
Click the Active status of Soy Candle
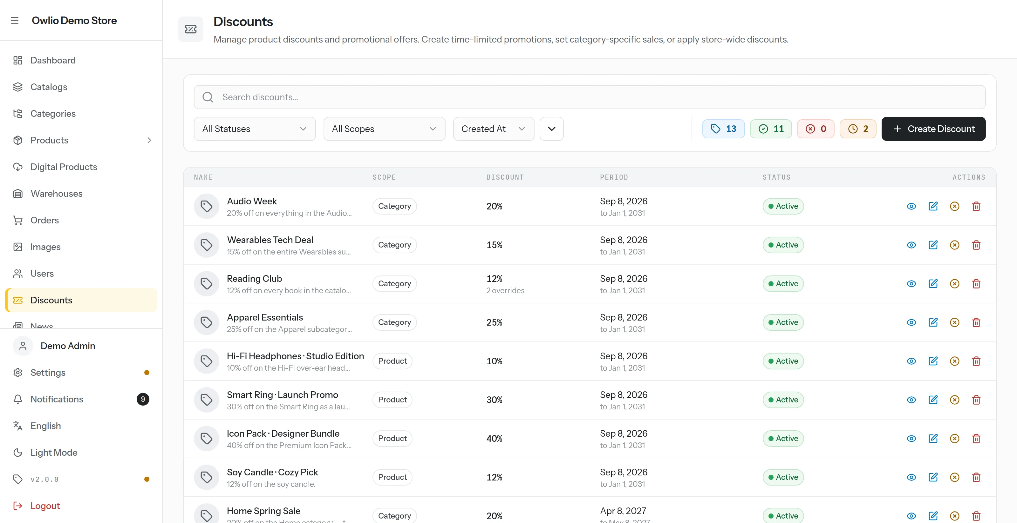click(x=783, y=477)
